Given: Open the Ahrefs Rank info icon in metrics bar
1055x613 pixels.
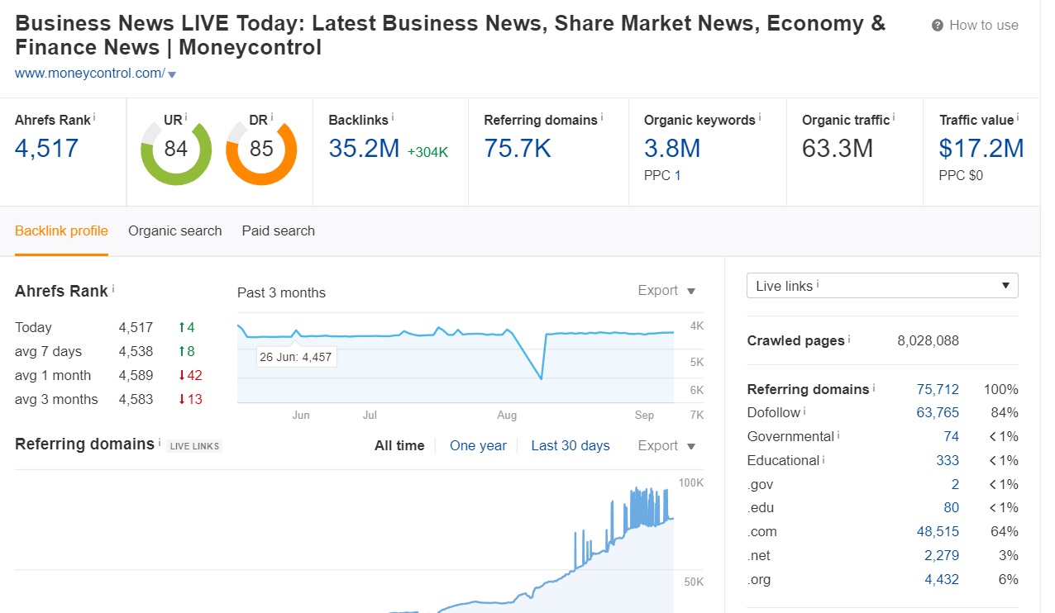Looking at the screenshot, I should tap(94, 117).
